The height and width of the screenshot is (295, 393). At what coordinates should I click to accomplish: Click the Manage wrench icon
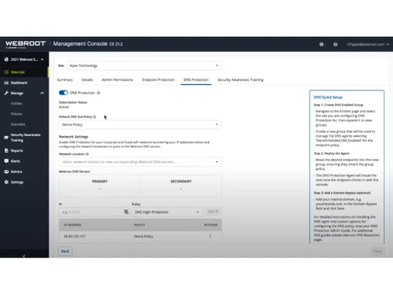(x=6, y=93)
